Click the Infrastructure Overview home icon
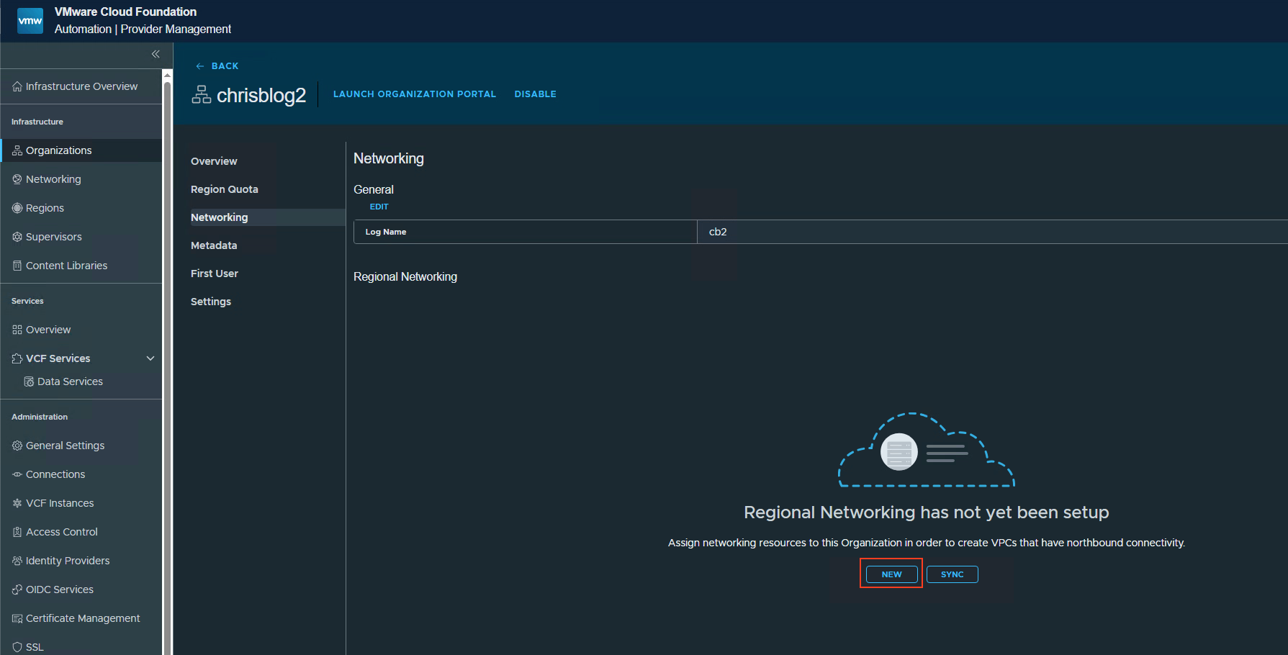This screenshot has width=1288, height=655. coord(17,86)
